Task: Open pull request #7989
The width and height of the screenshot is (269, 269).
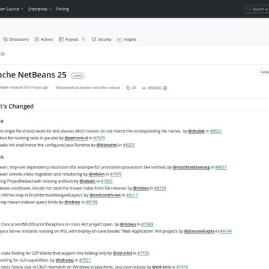Action: 147,224
